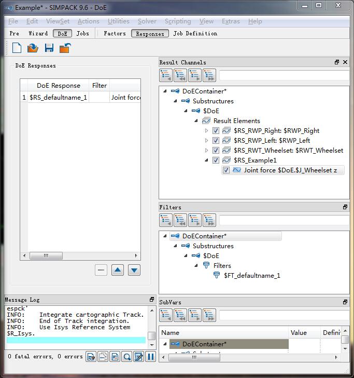The height and width of the screenshot is (378, 354).
Task: Undock the SubVars panel
Action: coord(345,302)
